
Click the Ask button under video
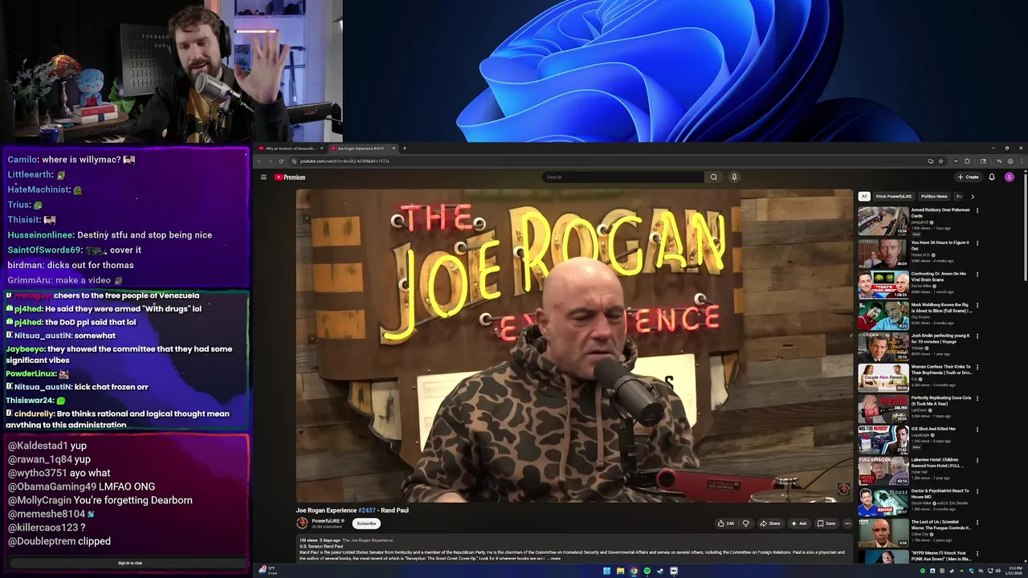tap(799, 523)
